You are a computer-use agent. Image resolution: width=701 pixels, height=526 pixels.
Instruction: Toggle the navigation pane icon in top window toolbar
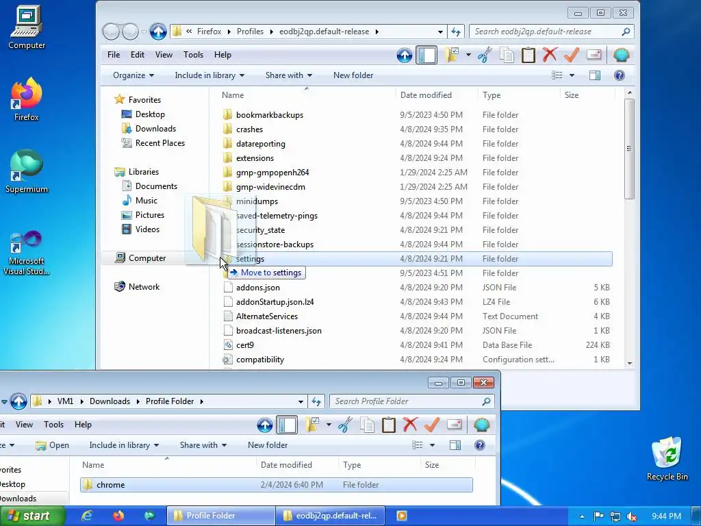coord(426,55)
